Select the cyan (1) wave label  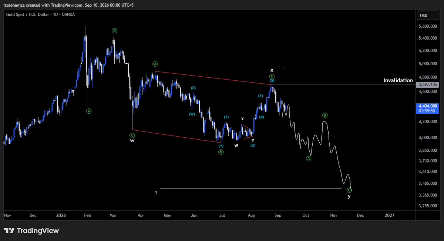(x=226, y=117)
